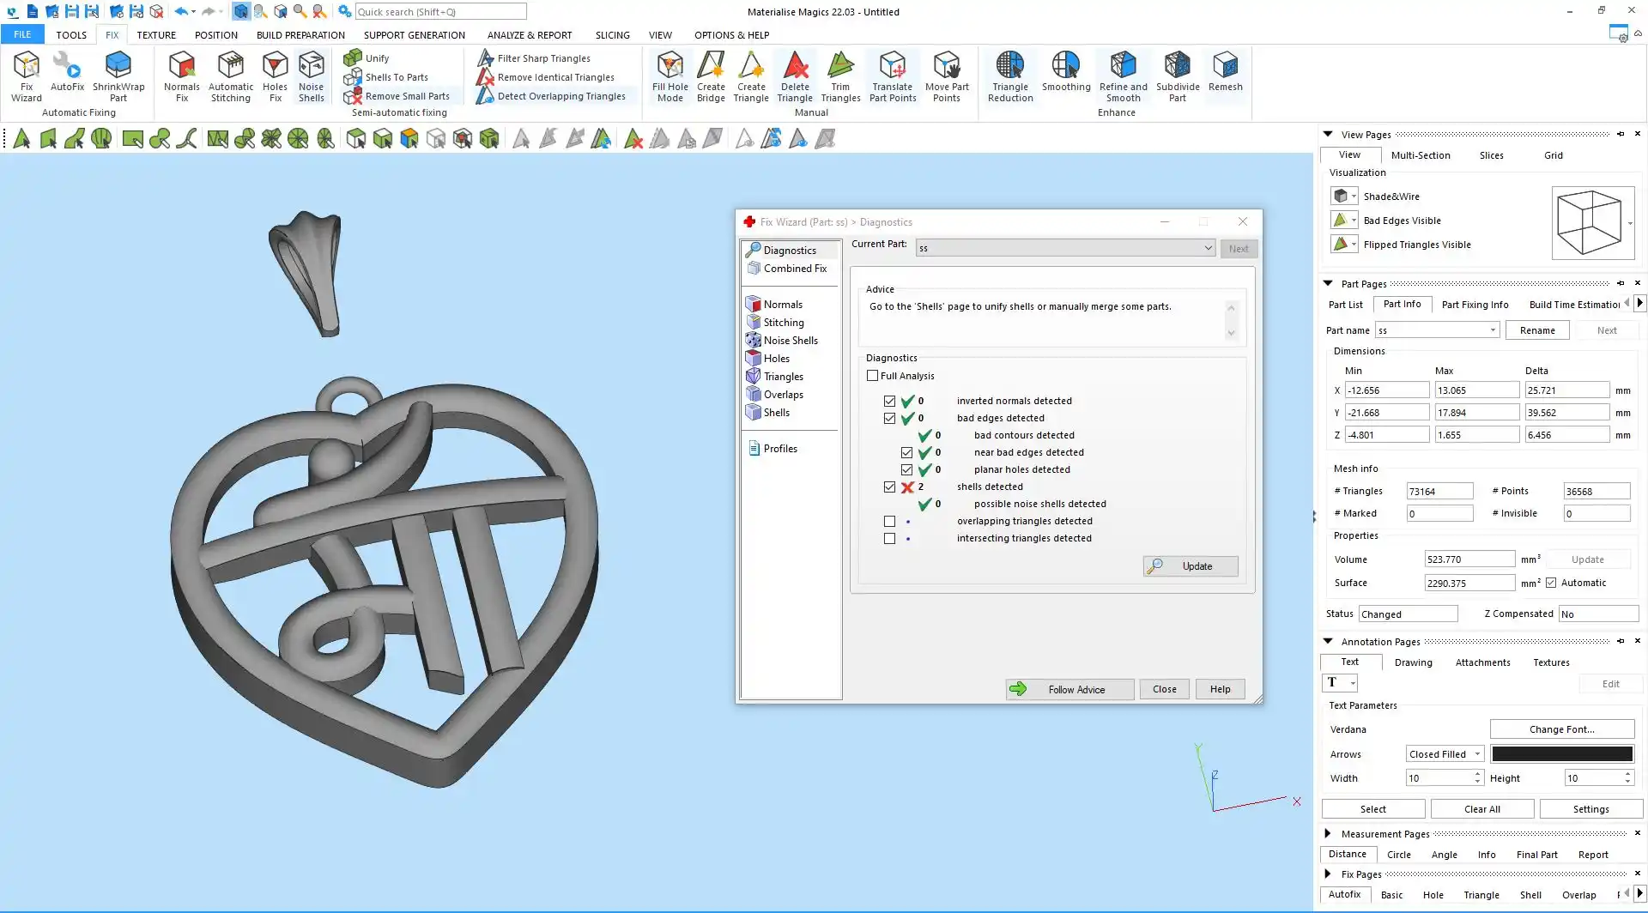Expand the Arrows style dropdown

1477,754
